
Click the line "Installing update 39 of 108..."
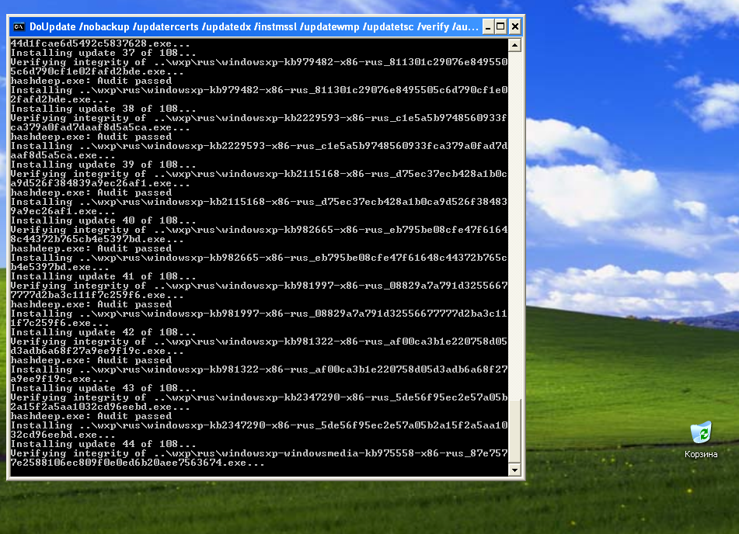(x=103, y=165)
